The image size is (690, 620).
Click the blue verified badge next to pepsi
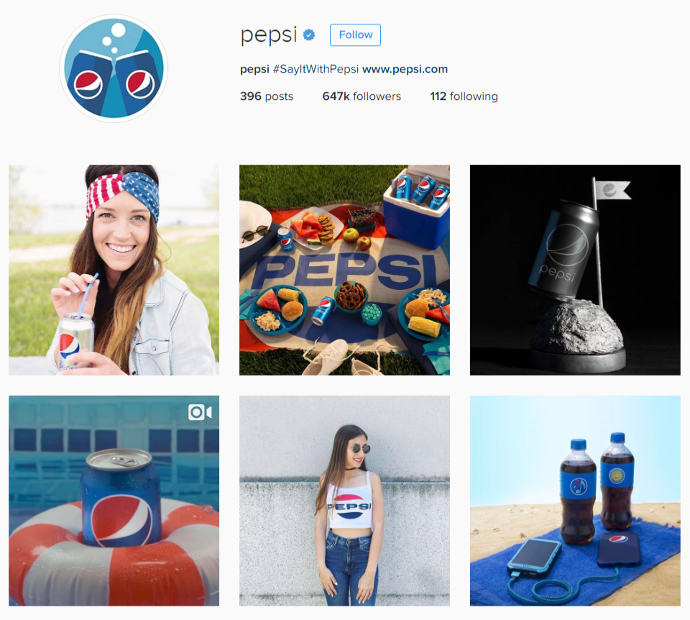coord(309,35)
